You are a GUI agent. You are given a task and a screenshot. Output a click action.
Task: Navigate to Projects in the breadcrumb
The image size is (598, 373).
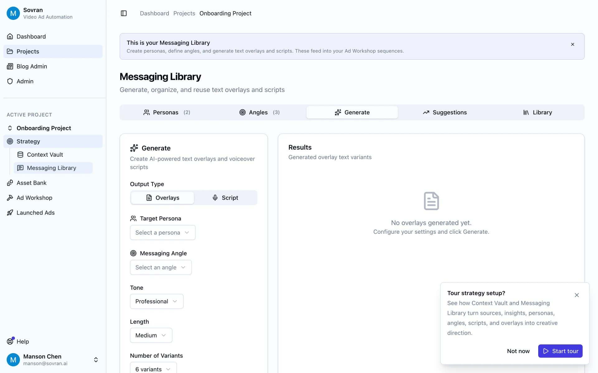(184, 13)
